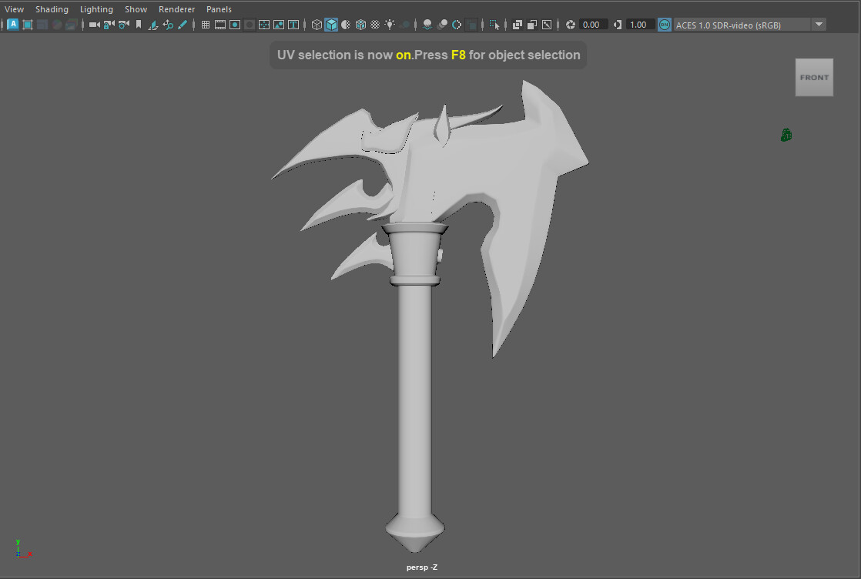This screenshot has height=579, width=861.
Task: Activate smooth shade all
Action: [331, 24]
